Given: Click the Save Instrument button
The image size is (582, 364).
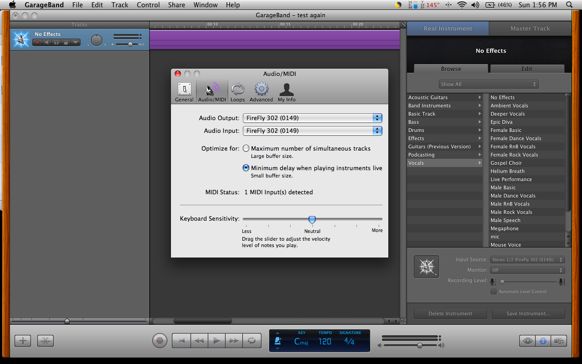Looking at the screenshot, I should [528, 313].
